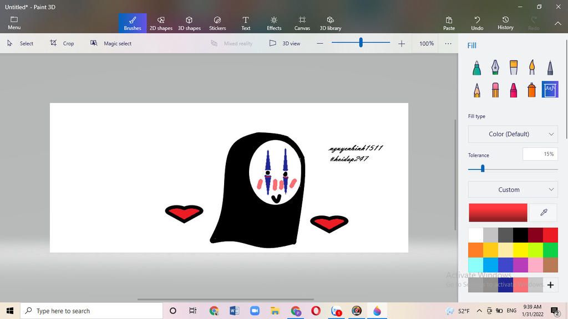Open Windows Task View
This screenshot has height=319, width=568.
pos(192,311)
